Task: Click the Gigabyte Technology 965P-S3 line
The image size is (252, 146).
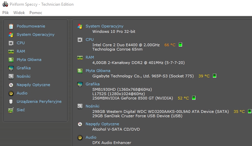Action: pos(143,76)
